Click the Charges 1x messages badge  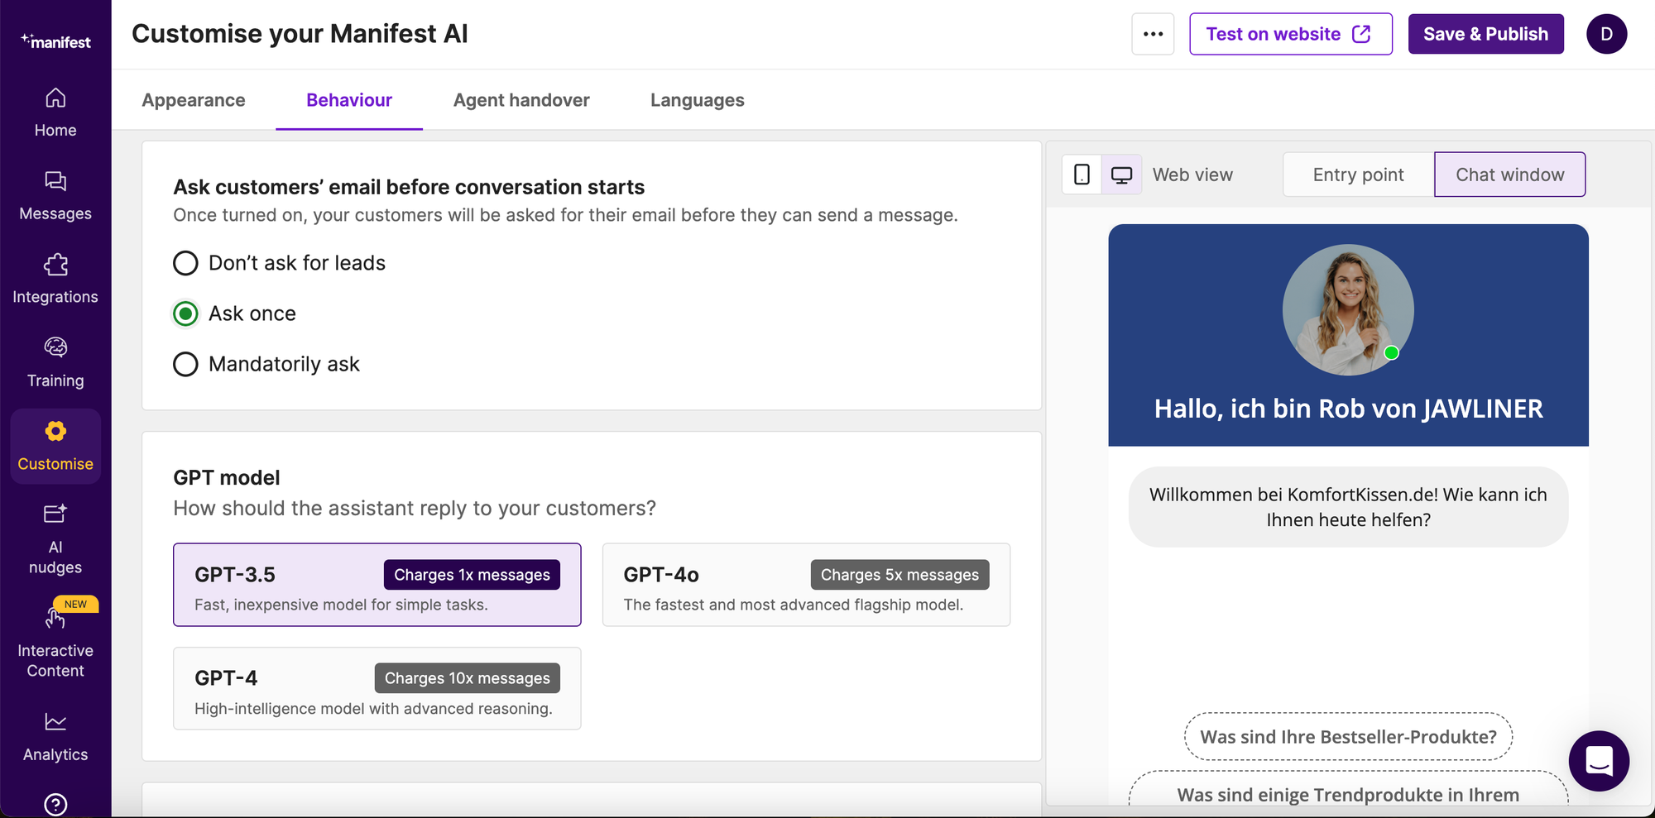[x=472, y=575]
